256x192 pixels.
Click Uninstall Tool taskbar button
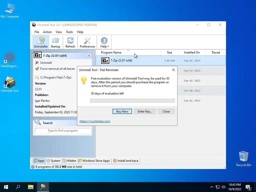coord(43,187)
